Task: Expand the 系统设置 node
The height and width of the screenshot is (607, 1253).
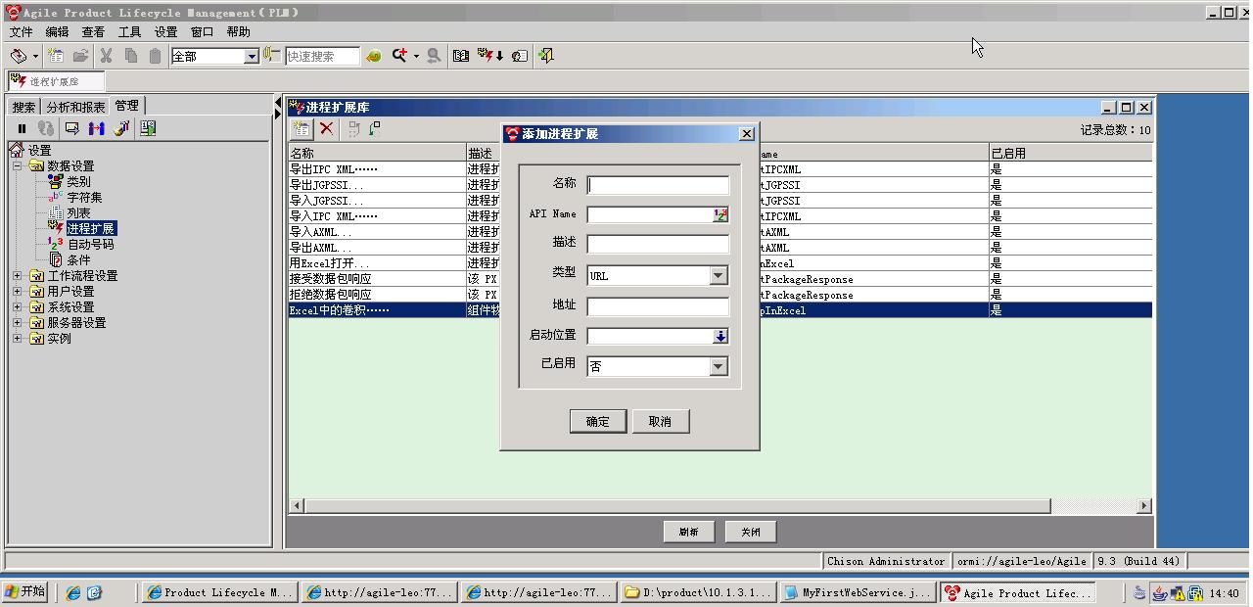Action: click(x=17, y=307)
